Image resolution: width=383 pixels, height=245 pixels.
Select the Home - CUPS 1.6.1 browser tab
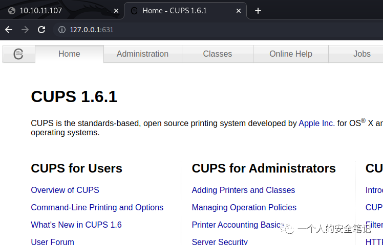point(185,11)
